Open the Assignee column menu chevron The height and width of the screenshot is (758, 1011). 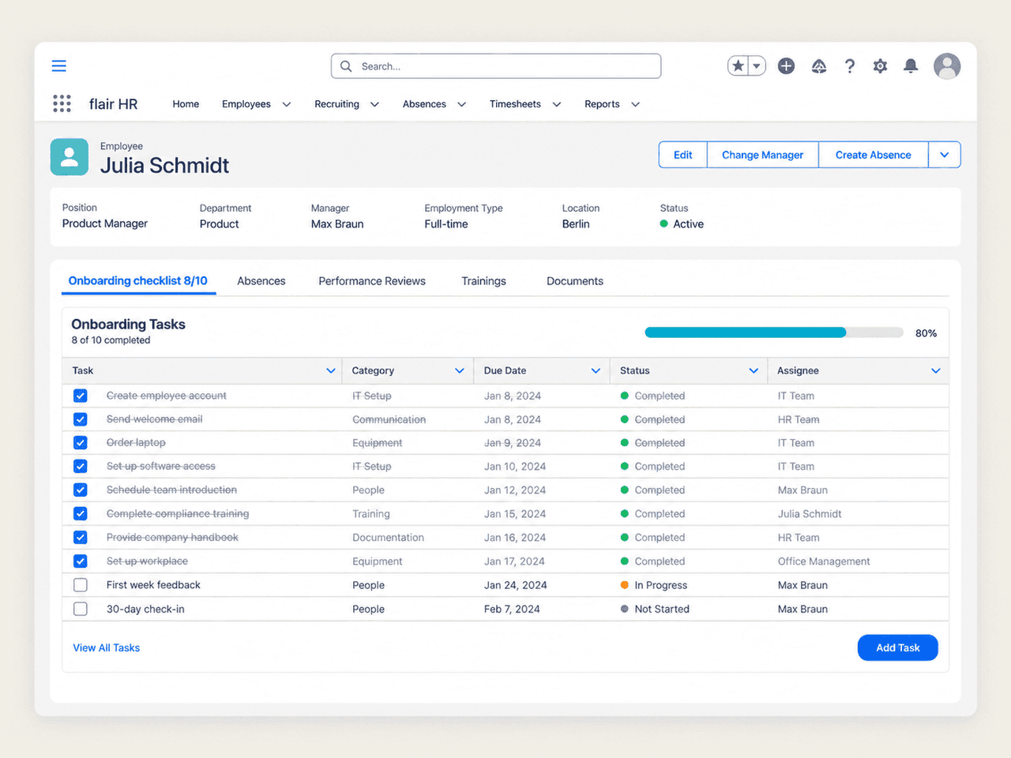click(936, 370)
